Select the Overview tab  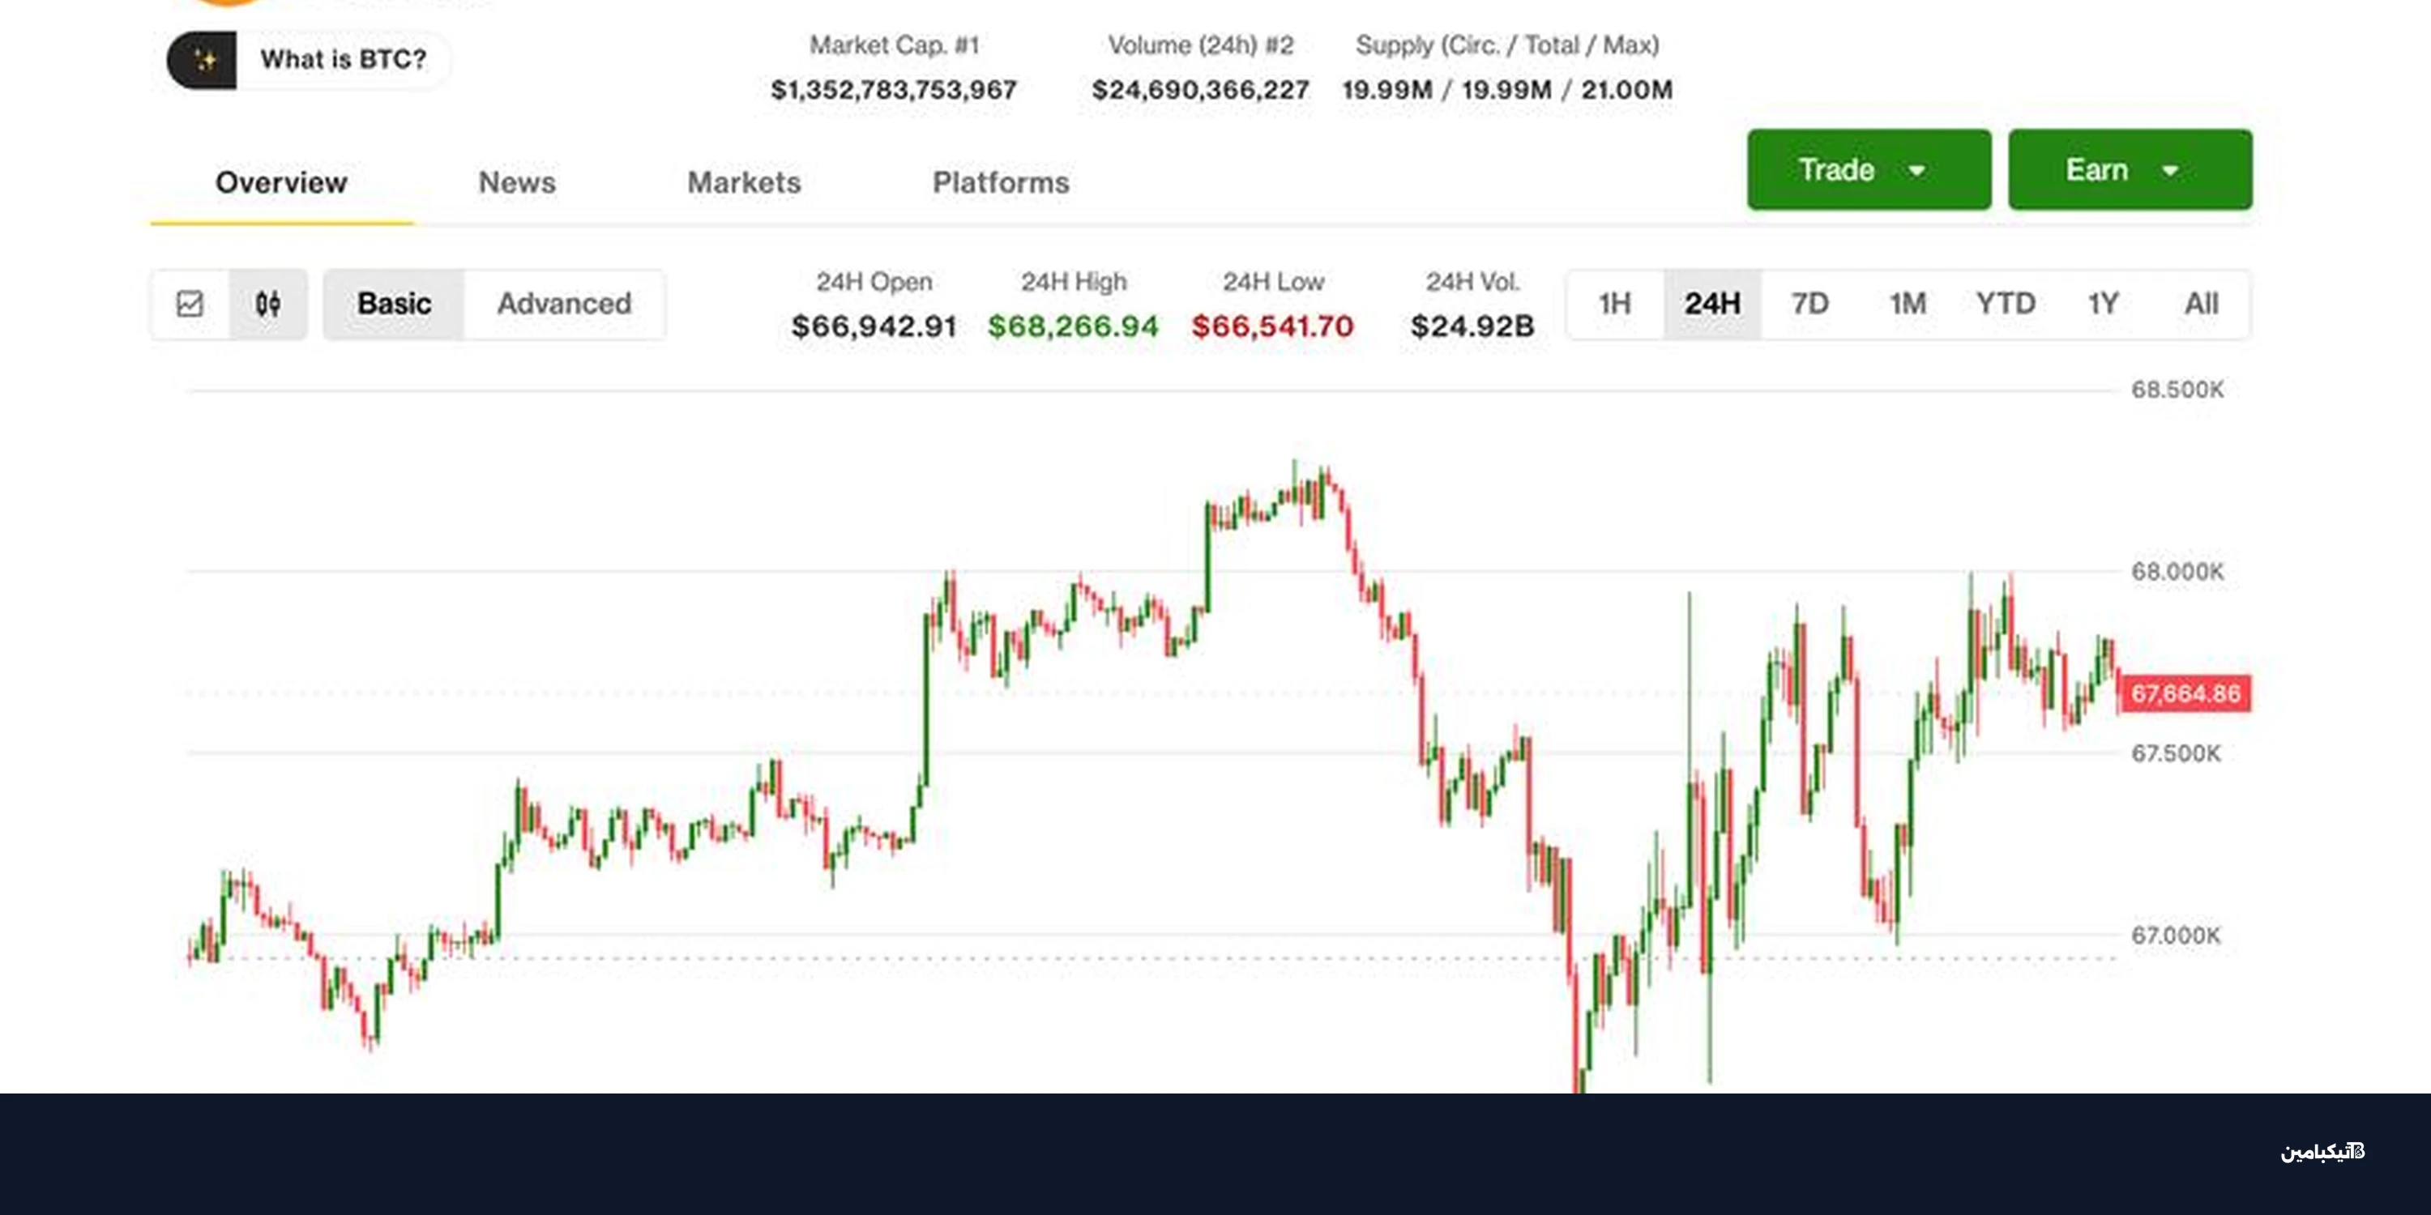coord(280,182)
